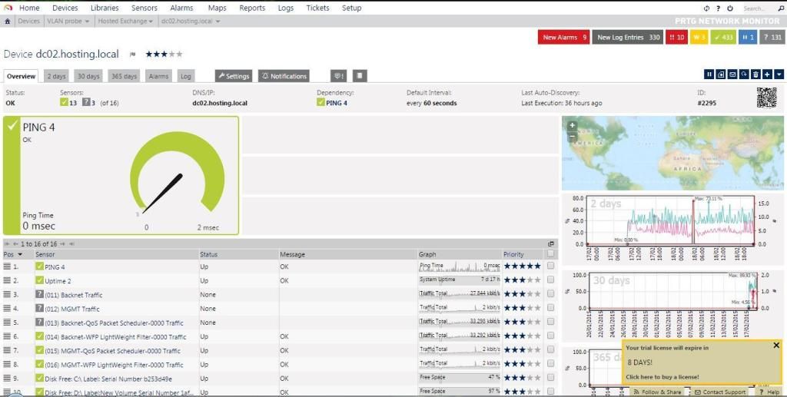Screen dimensions: 787x397
Task: Click the device flag icon
Action: pyautogui.click(x=132, y=54)
